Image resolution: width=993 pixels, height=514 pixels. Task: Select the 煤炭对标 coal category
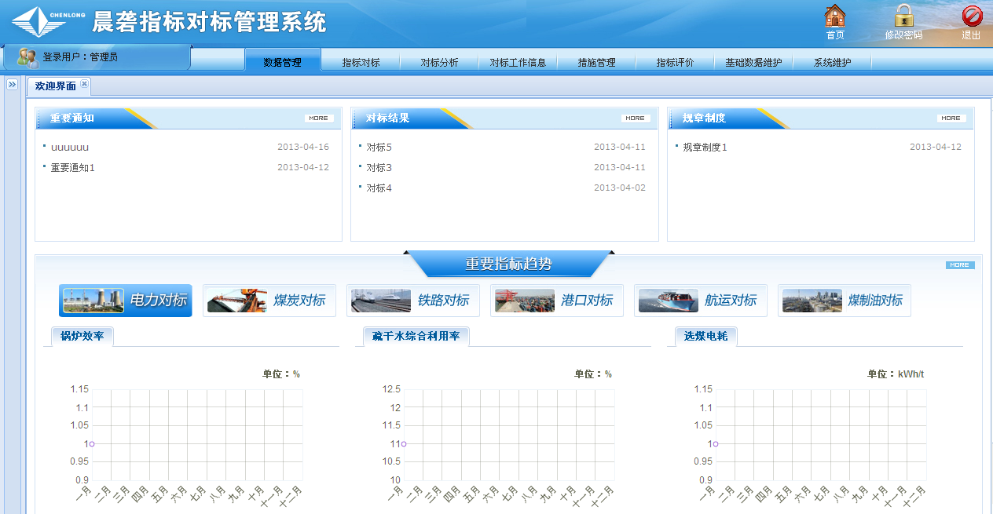pos(269,301)
